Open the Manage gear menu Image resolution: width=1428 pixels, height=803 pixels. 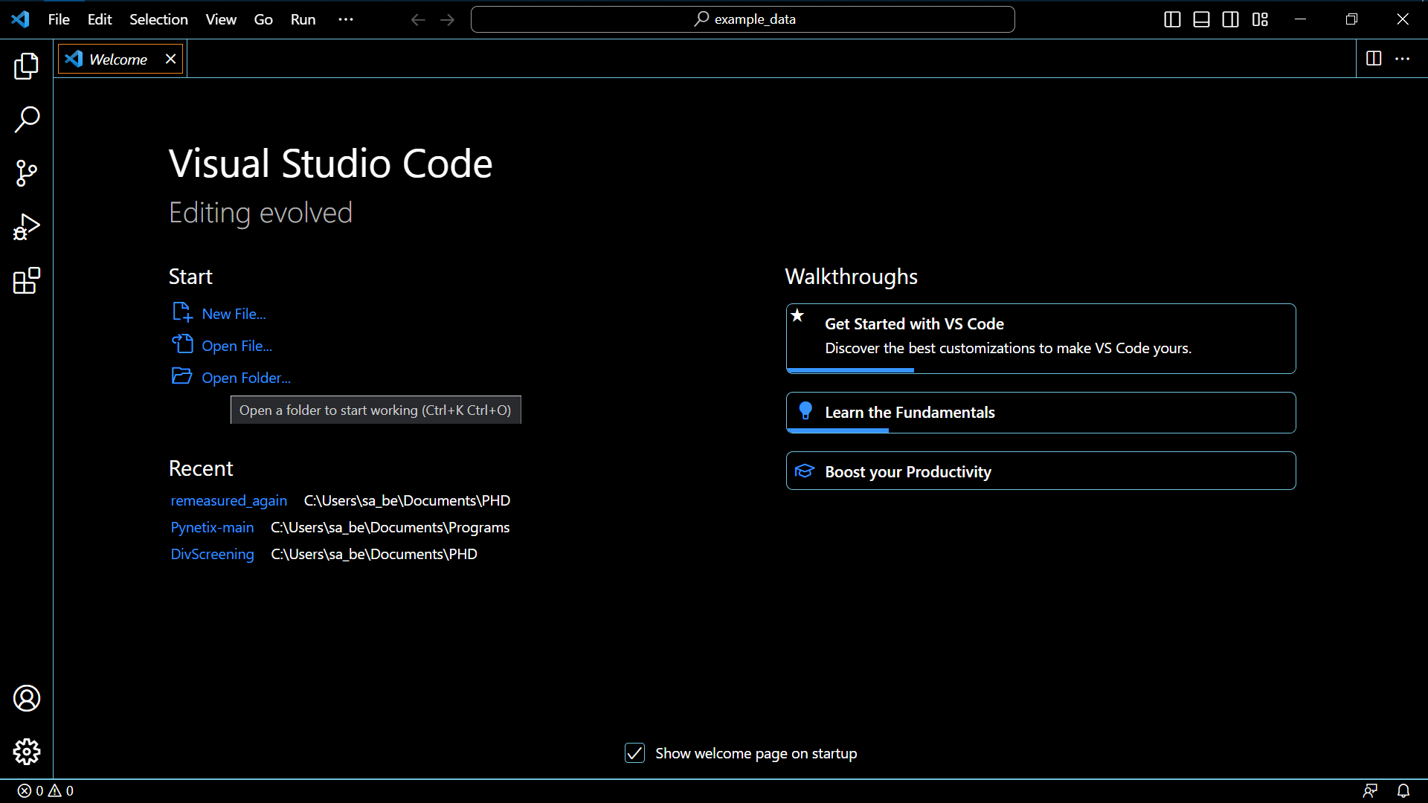click(27, 752)
